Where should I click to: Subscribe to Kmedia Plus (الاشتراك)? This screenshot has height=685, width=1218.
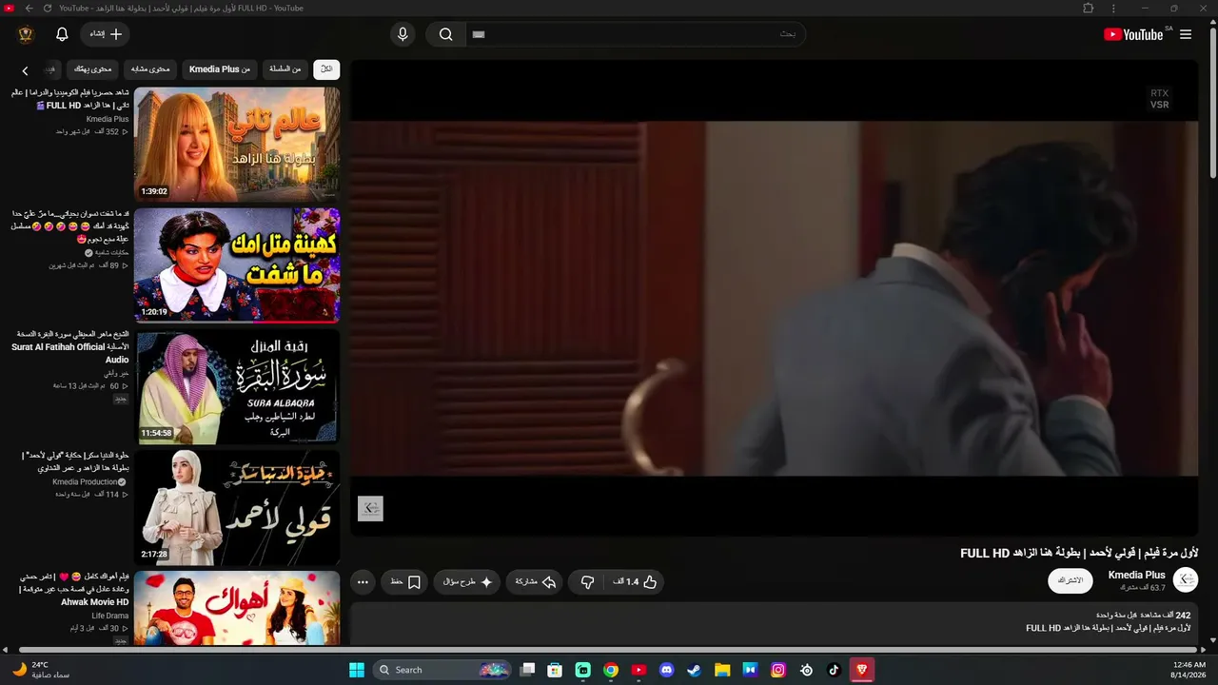tap(1071, 580)
